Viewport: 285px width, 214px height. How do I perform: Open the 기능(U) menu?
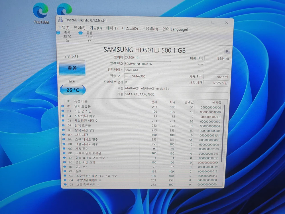click(x=95, y=28)
